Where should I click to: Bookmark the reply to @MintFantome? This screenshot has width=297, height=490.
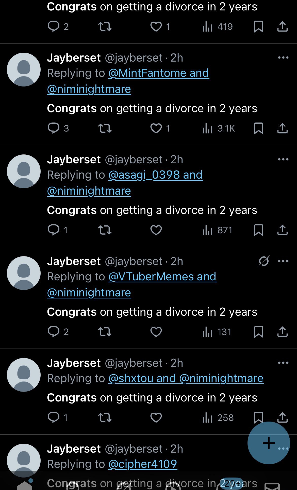pyautogui.click(x=258, y=128)
